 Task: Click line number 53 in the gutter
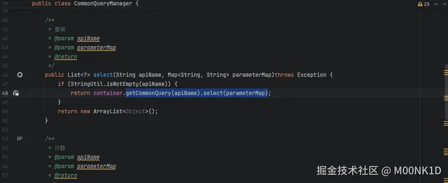[x=5, y=139]
